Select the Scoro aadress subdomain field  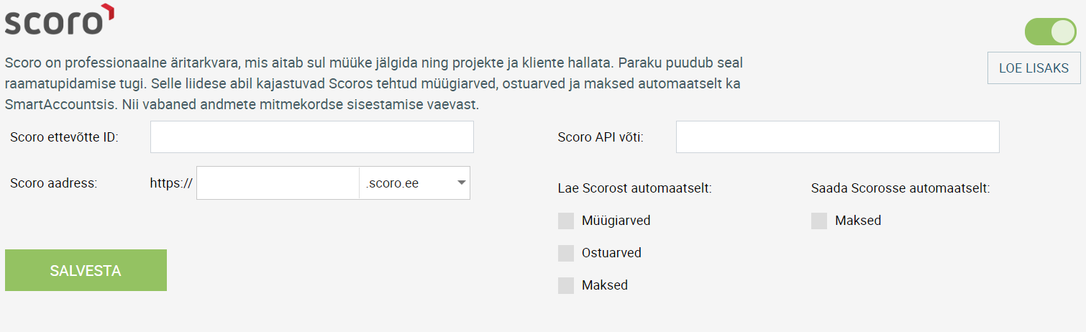click(278, 183)
